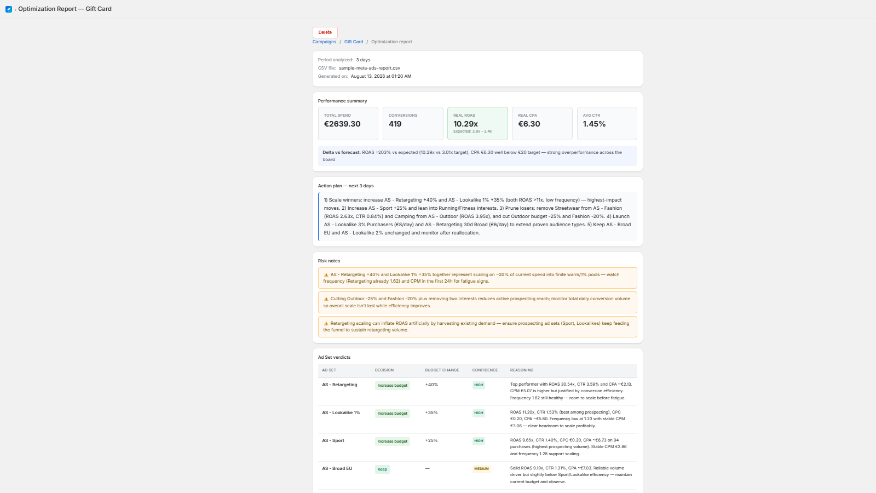This screenshot has width=876, height=493.
Task: Click the page title Optimization Report — Gift Card
Action: click(65, 9)
